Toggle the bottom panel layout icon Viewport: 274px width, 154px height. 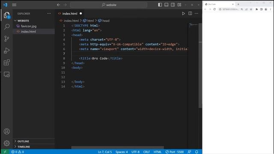[167, 5]
